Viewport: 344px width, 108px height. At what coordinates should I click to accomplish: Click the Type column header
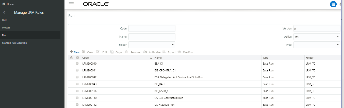click(x=283, y=58)
